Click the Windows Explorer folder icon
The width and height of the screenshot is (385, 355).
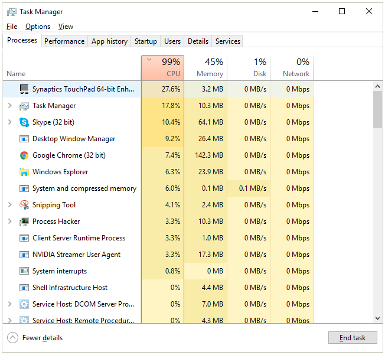(24, 172)
